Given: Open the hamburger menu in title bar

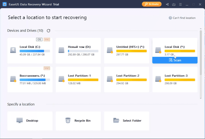Looking at the screenshot, I should [180, 4].
